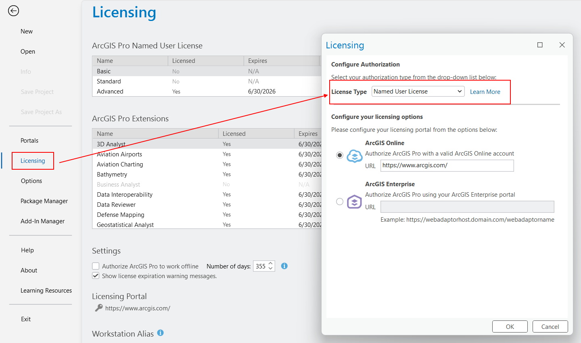Select the Advanced license row
The width and height of the screenshot is (581, 343).
pos(207,91)
